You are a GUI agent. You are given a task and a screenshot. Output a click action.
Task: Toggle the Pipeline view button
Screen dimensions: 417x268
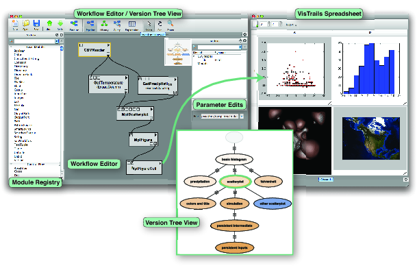pyautogui.click(x=90, y=25)
